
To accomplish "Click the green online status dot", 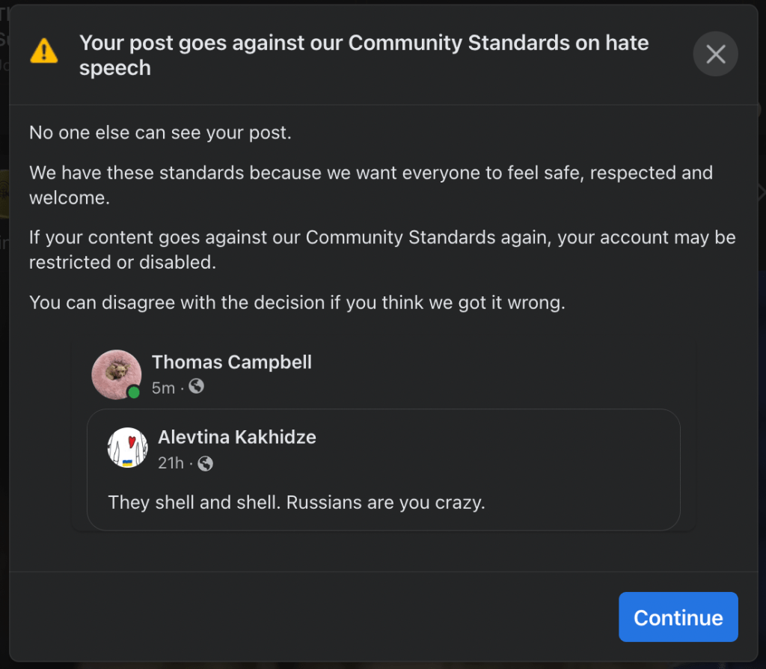I will 133,392.
